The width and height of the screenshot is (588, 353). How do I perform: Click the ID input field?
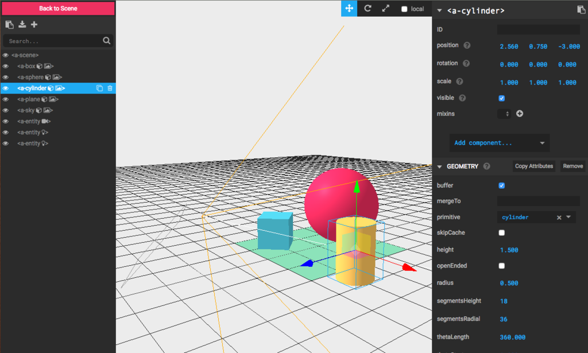point(539,30)
